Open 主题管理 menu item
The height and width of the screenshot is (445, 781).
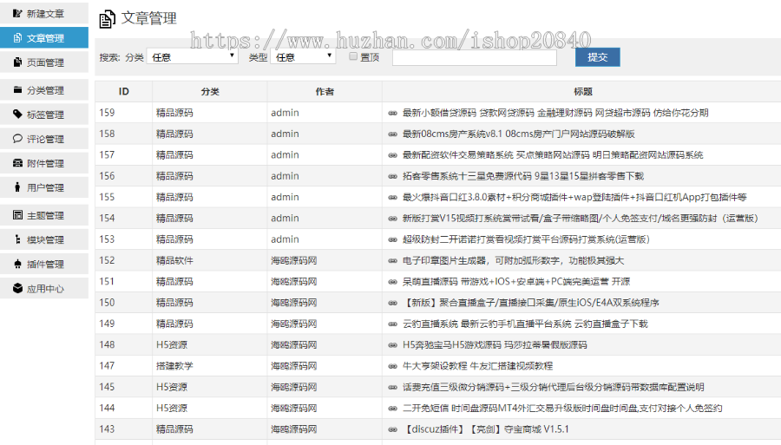(44, 215)
